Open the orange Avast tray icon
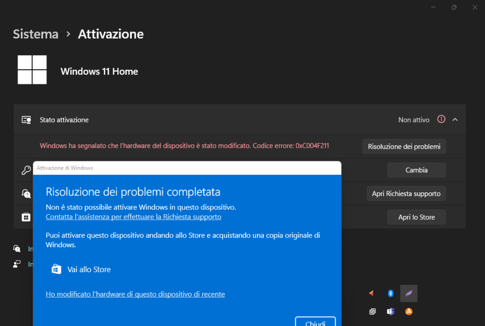Viewport: 485px width, 326px height. click(408, 311)
